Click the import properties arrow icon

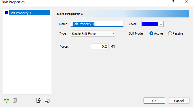point(39,100)
